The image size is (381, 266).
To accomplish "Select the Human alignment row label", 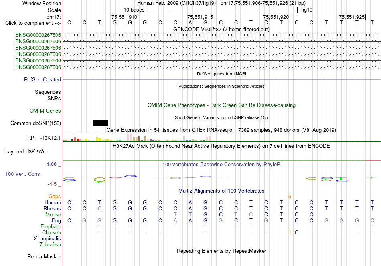I will coord(53,202).
